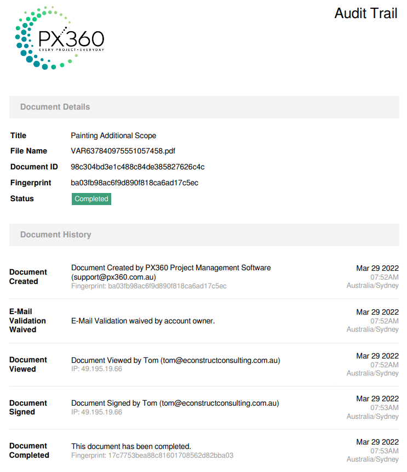The height and width of the screenshot is (472, 407).
Task: Click the Fingerprint value in Document Details
Action: point(134,183)
